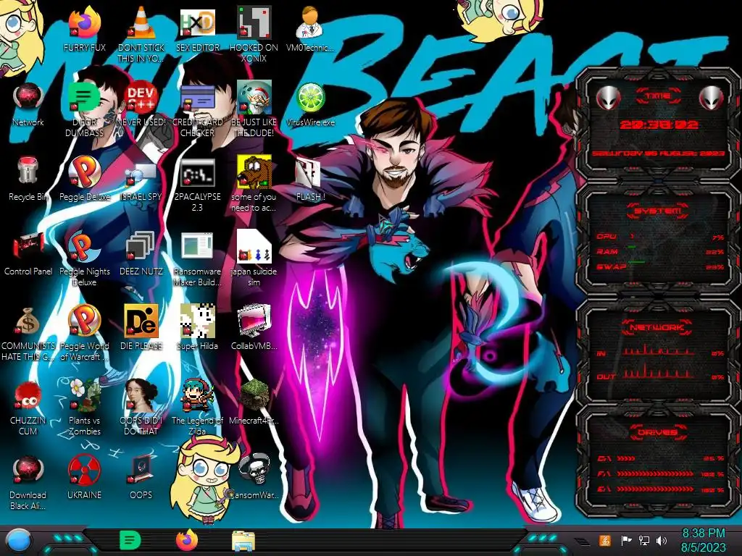Click the red digital clock readout in the gadget
Image resolution: width=742 pixels, height=556 pixels.
(659, 125)
